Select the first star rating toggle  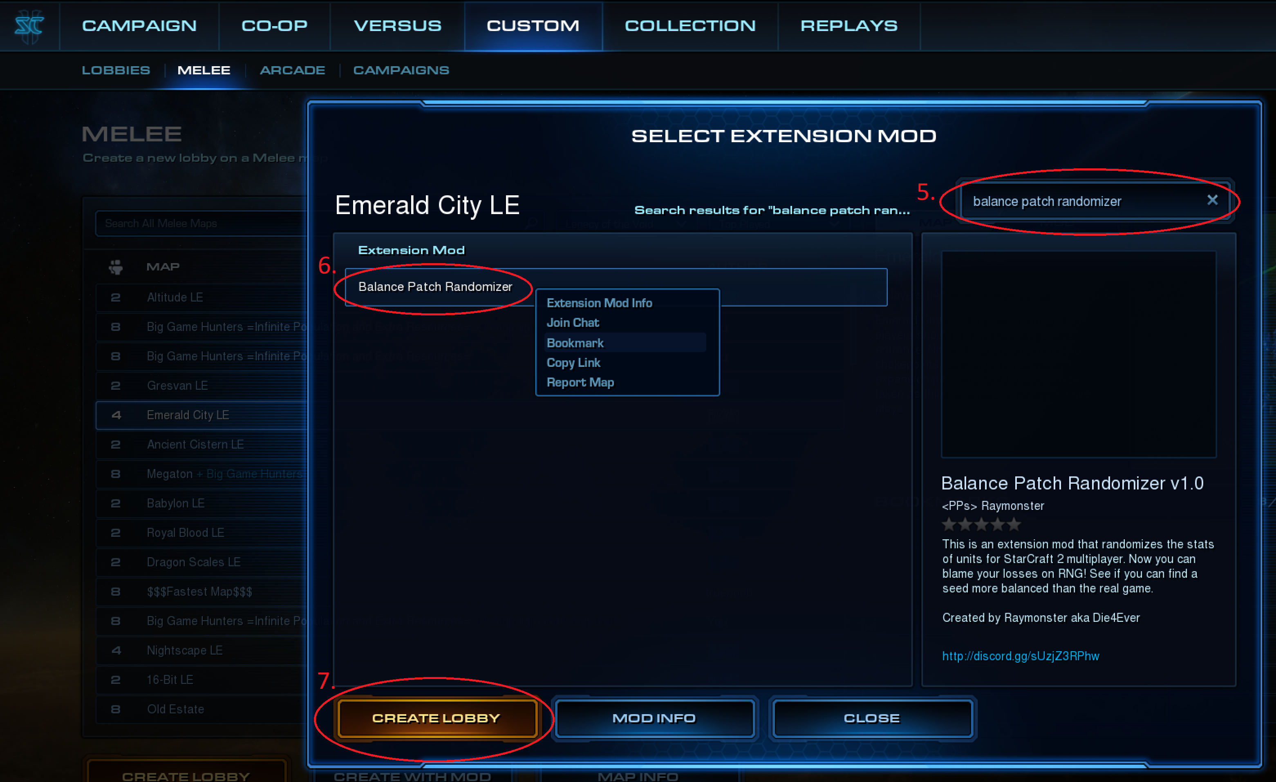[x=947, y=525]
